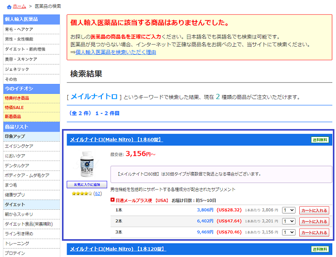
Task: Click the 最安値 3,156円~ price text
Action: tap(133, 154)
